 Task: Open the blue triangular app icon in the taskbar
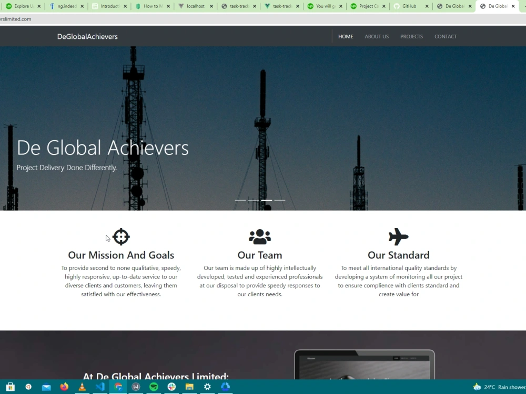pos(225,387)
